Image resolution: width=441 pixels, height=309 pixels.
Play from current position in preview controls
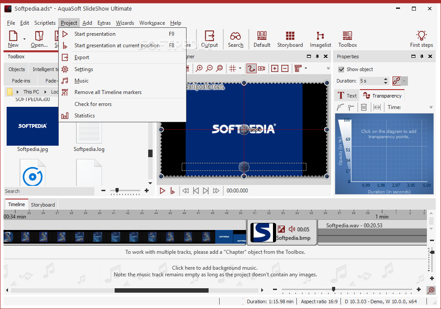[172, 191]
